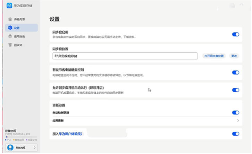
Task: Click the user avatar at the sidebar bottom
Action: [x=10, y=148]
